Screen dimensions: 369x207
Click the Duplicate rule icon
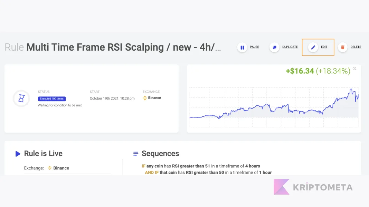(274, 48)
